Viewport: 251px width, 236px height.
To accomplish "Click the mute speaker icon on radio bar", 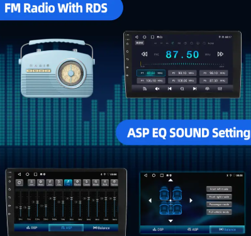I will [x=157, y=88].
